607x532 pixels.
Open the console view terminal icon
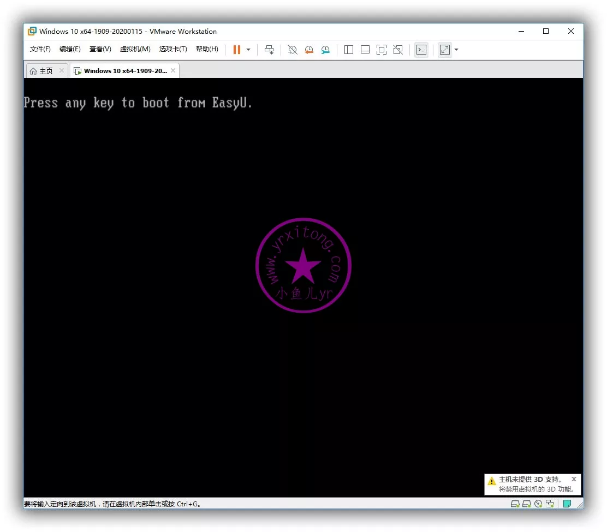[x=421, y=50]
